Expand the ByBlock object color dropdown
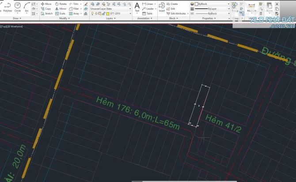The width and height of the screenshot is (296, 182). click(211, 4)
